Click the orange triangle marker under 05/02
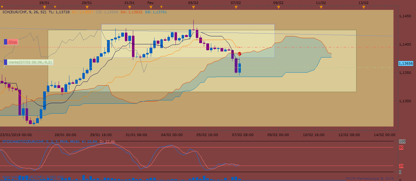The width and height of the screenshot is (416, 181). tap(193, 7)
